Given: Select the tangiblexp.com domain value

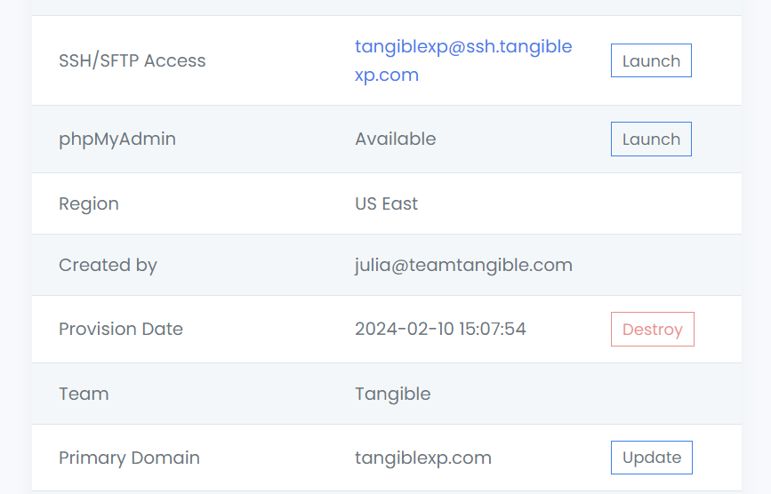Looking at the screenshot, I should tap(422, 458).
